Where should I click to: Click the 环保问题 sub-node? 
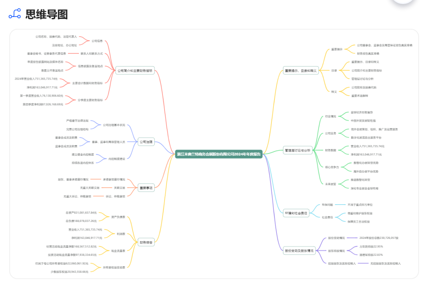click(x=327, y=205)
